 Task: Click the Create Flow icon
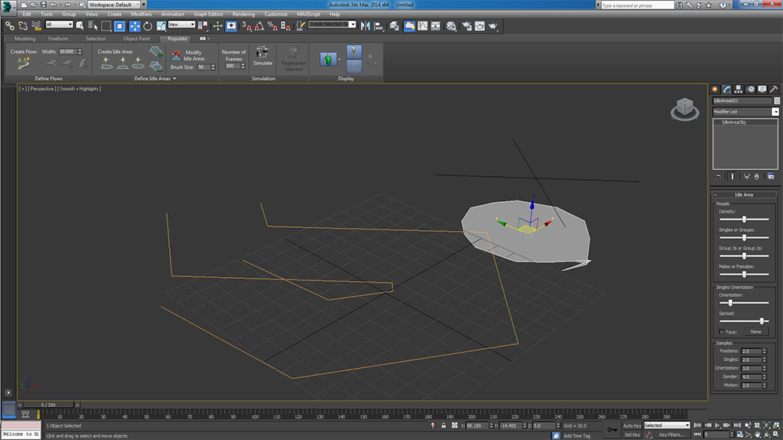coord(23,63)
